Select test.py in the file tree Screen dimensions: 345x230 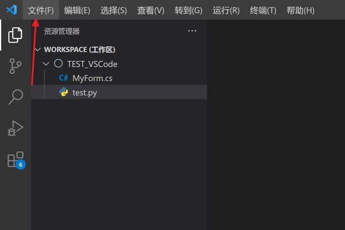(x=85, y=92)
